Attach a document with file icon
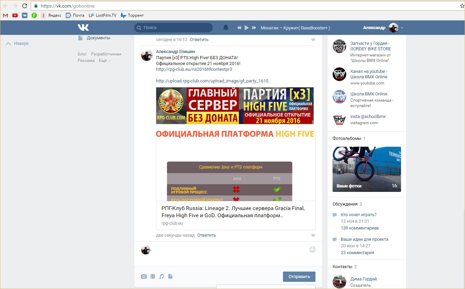Image resolution: width=465 pixels, height=289 pixels. coord(170,276)
